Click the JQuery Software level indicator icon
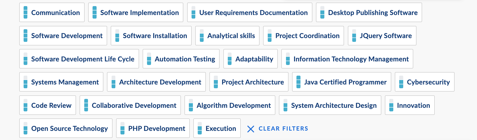This screenshot has width=477, height=140. coord(354,36)
